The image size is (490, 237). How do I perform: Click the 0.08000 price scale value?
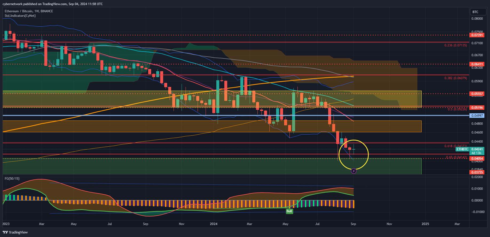pyautogui.click(x=477, y=19)
